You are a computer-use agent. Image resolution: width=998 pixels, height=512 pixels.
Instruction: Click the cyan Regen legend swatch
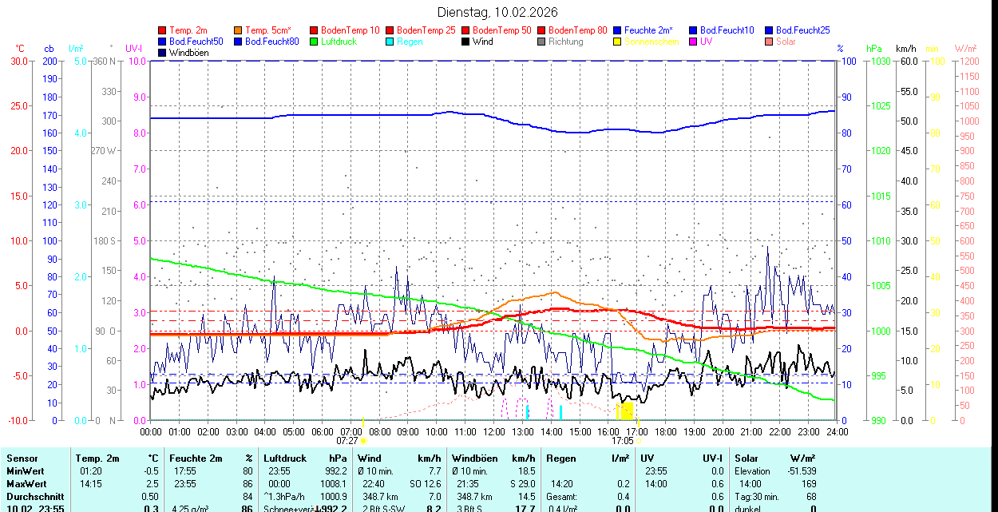click(x=390, y=42)
